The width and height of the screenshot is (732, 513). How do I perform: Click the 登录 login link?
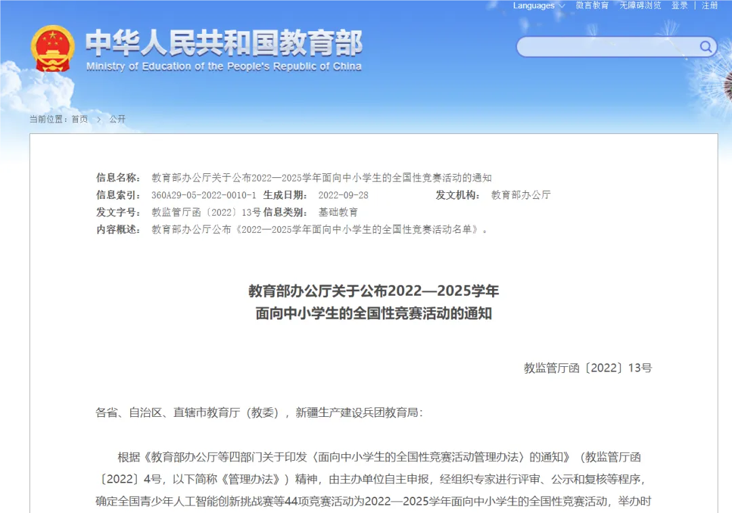[x=680, y=5]
